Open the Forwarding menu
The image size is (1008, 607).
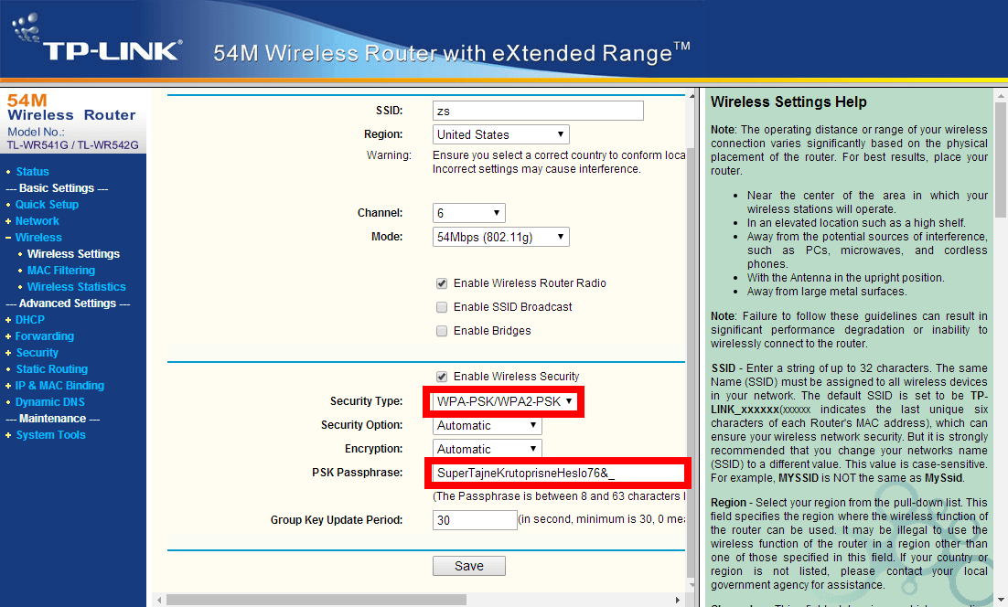tap(44, 336)
